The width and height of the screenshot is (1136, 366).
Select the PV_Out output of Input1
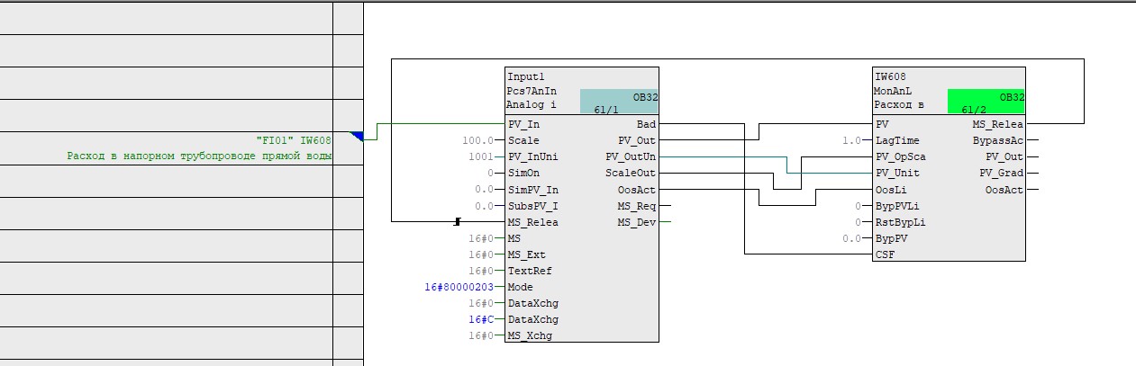(x=637, y=140)
